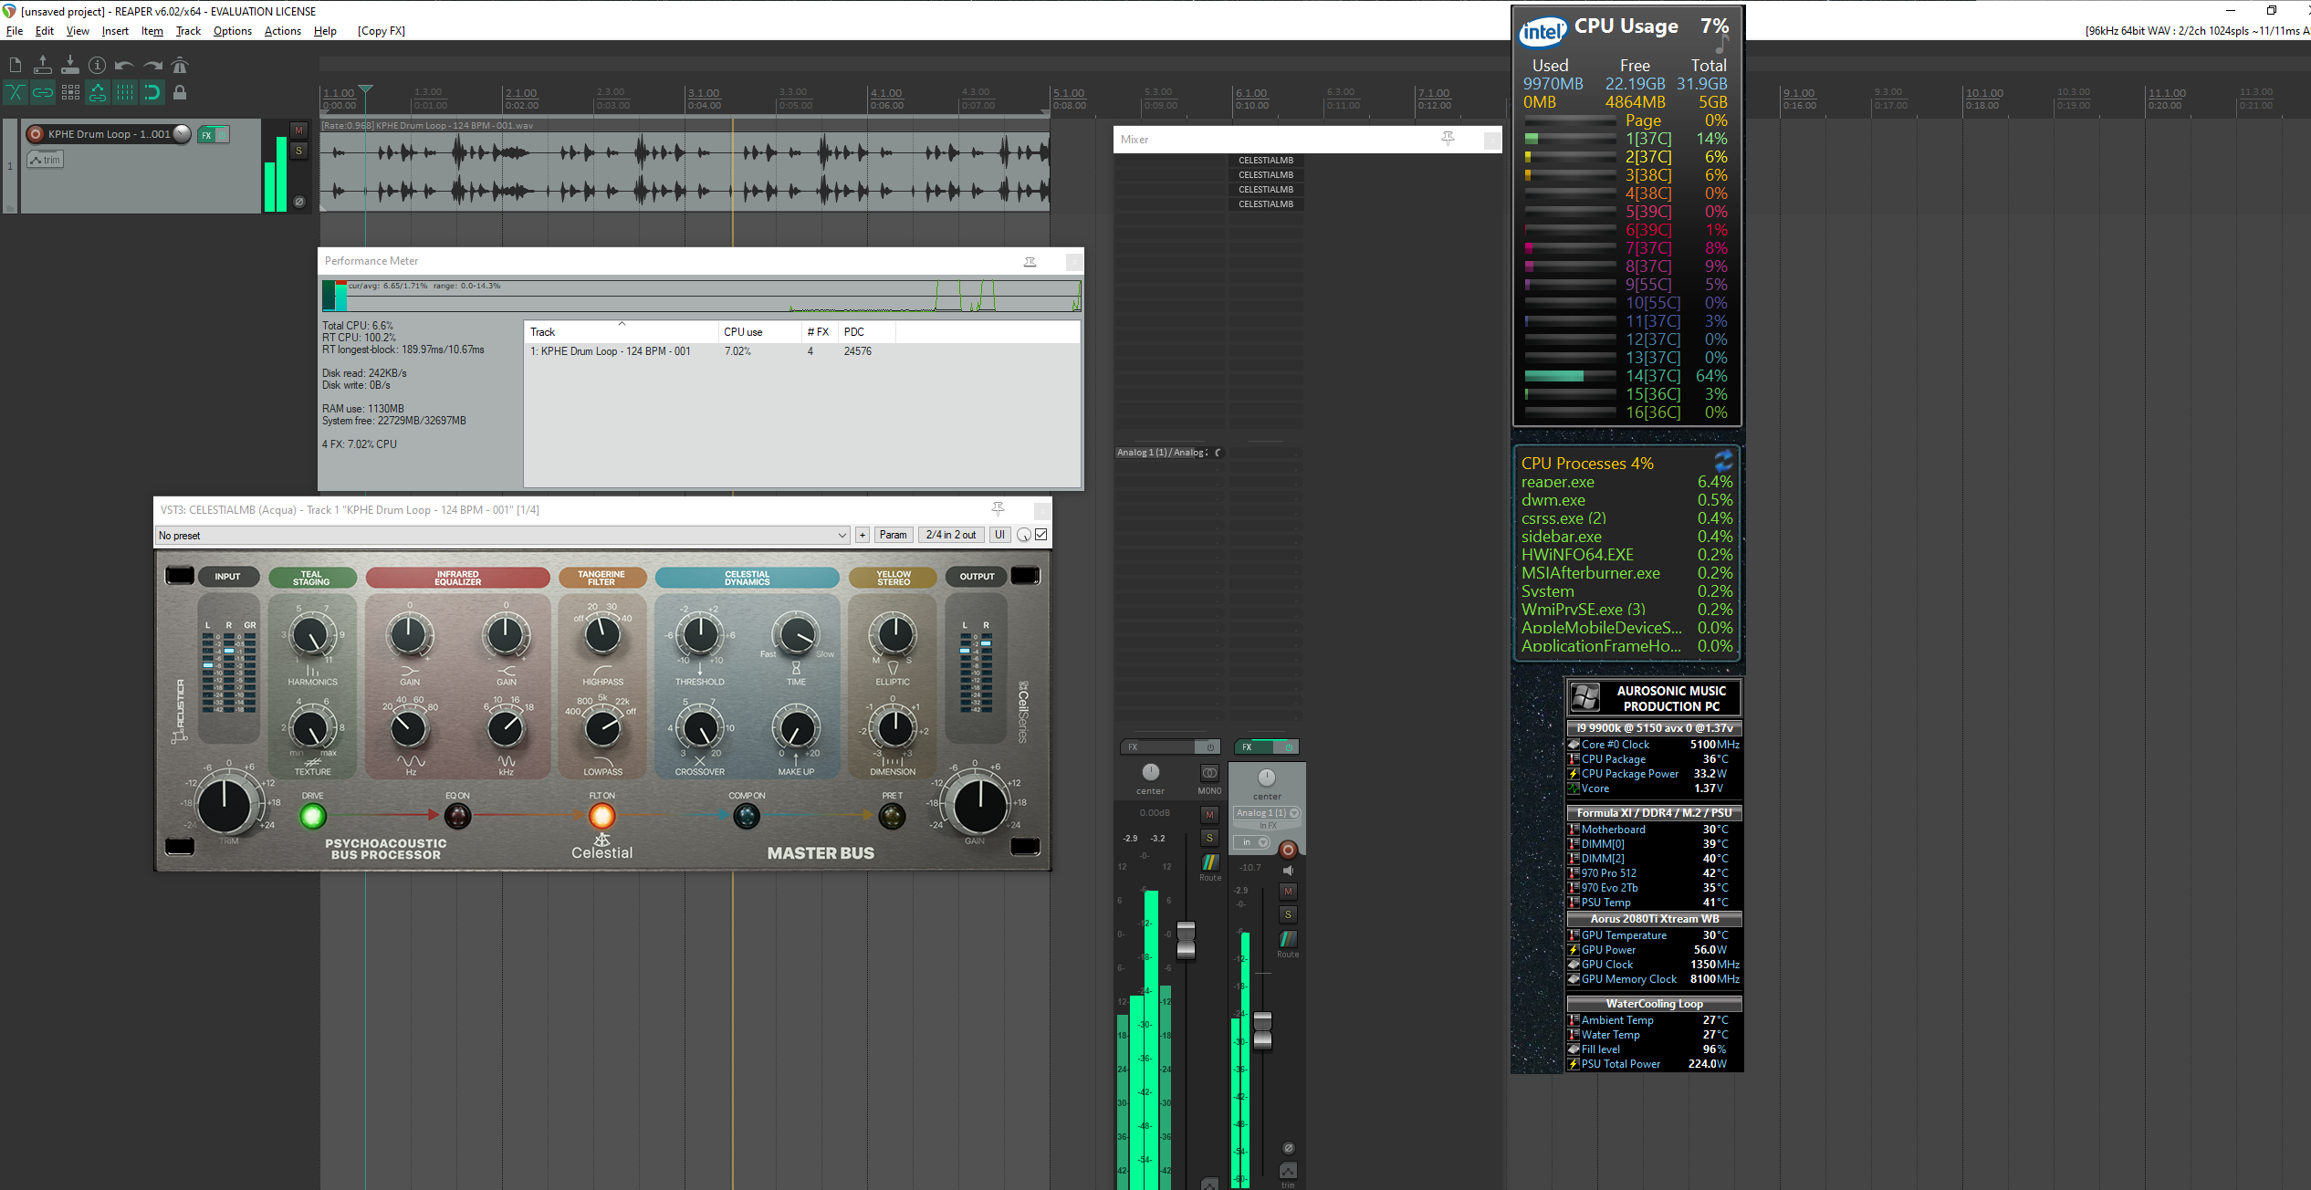Toggle the FLT ON orange LED button
The image size is (2311, 1190).
[601, 816]
